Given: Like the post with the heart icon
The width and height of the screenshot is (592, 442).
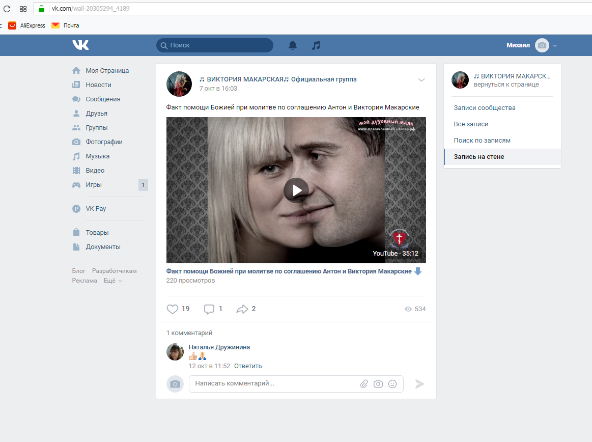Looking at the screenshot, I should click(172, 309).
